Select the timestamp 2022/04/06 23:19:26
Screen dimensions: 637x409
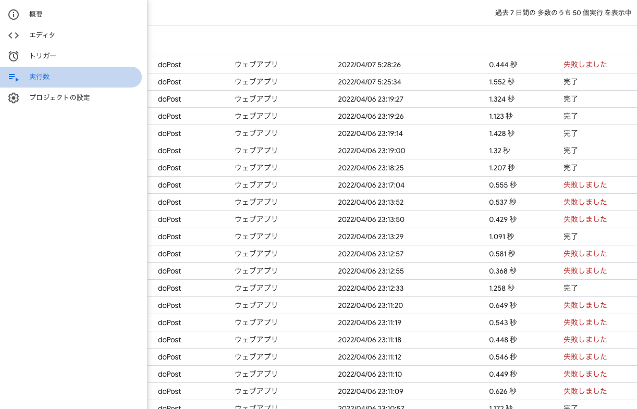[371, 116]
